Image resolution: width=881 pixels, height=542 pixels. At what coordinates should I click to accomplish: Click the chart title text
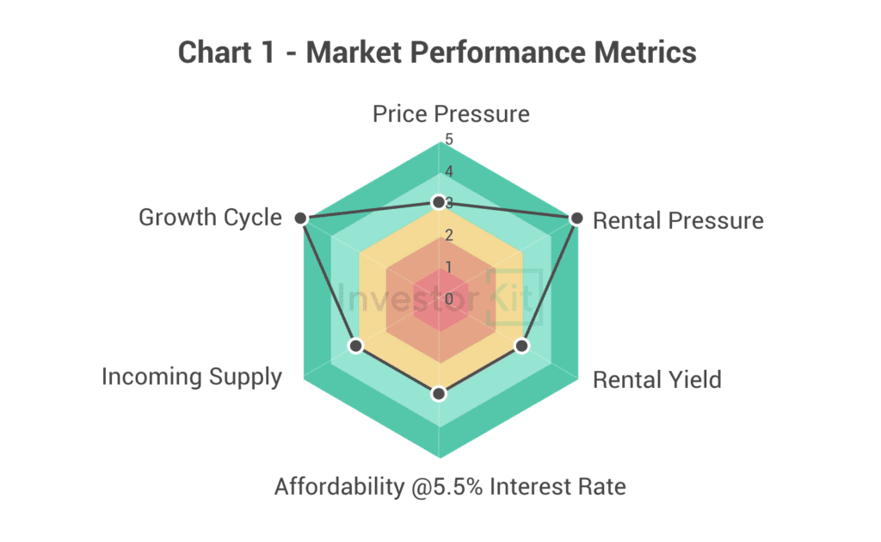(437, 52)
